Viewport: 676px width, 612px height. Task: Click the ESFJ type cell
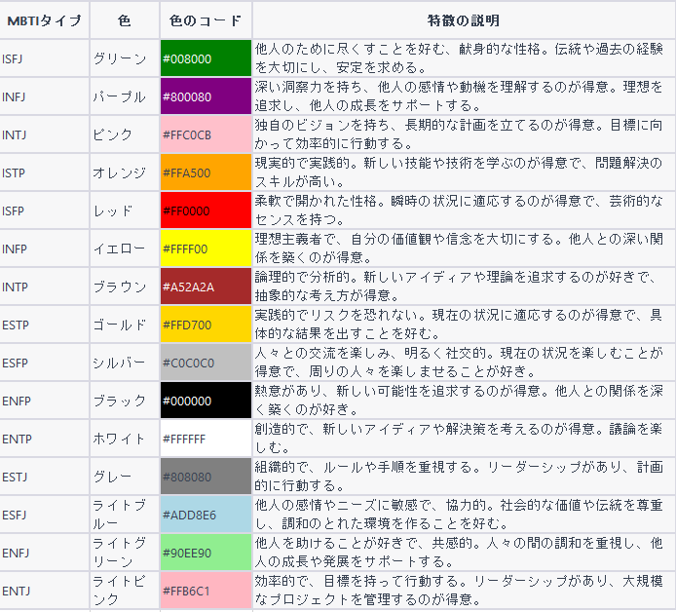[45, 515]
